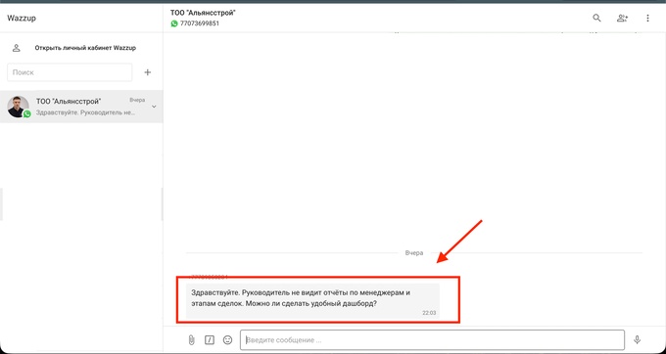Click the 22:03 message timestamp

[429, 313]
